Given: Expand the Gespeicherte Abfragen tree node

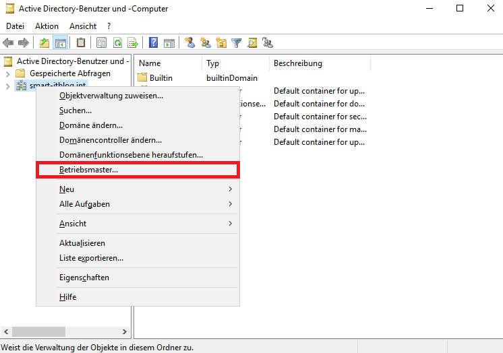Looking at the screenshot, I should tap(8, 73).
